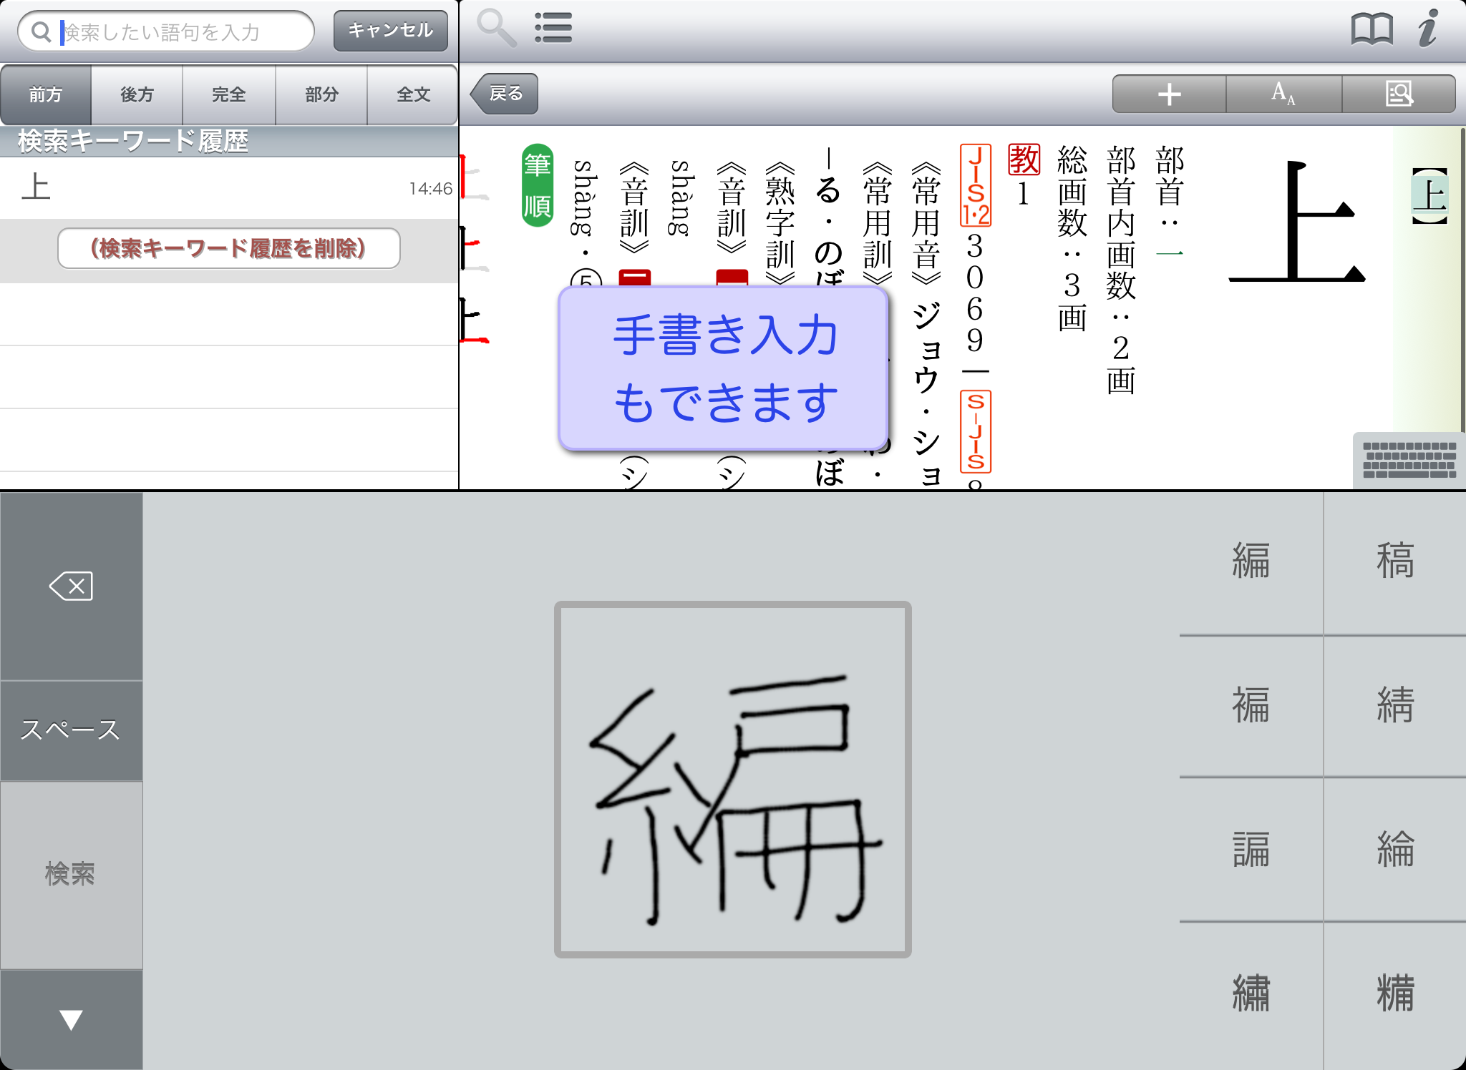The height and width of the screenshot is (1070, 1466).
Task: Select 前方 prefix search mode
Action: [46, 94]
